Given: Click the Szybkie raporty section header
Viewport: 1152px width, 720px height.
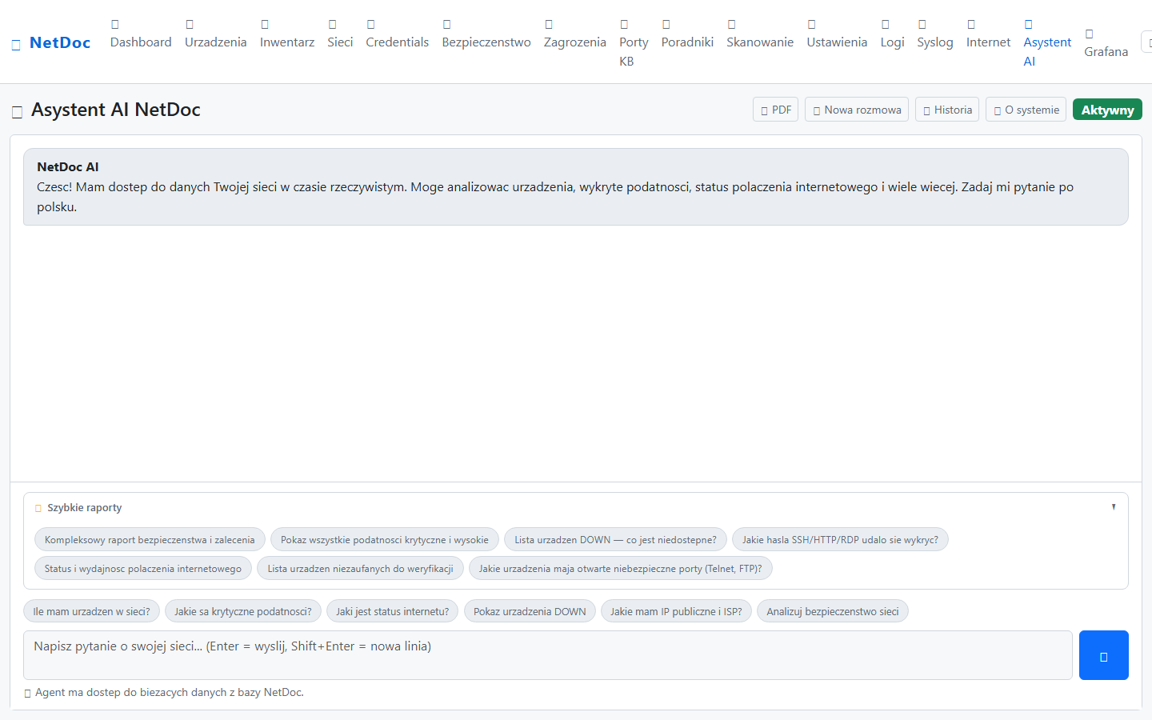Looking at the screenshot, I should pos(85,508).
